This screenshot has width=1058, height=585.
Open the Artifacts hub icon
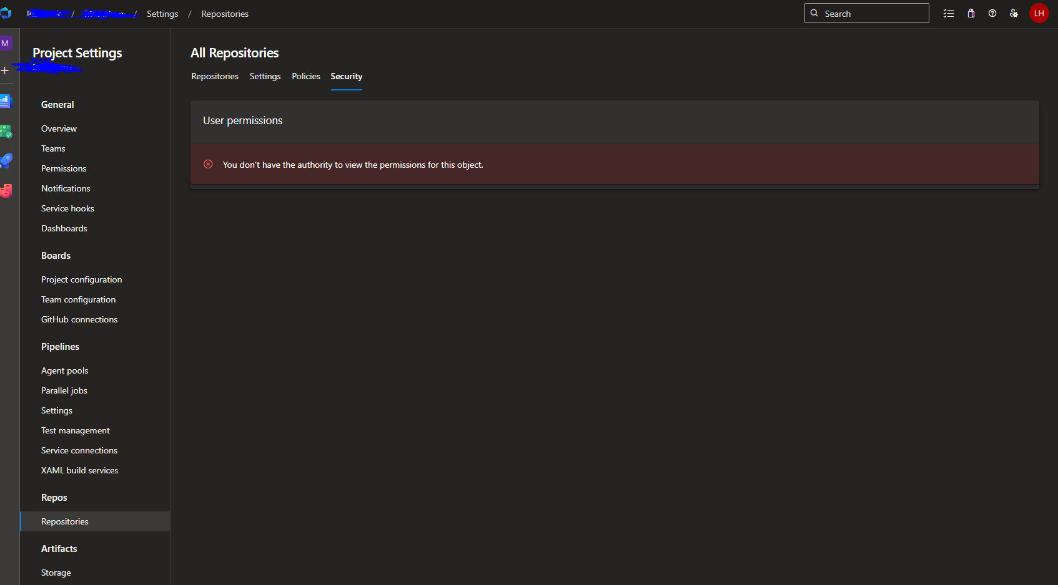pyautogui.click(x=6, y=191)
